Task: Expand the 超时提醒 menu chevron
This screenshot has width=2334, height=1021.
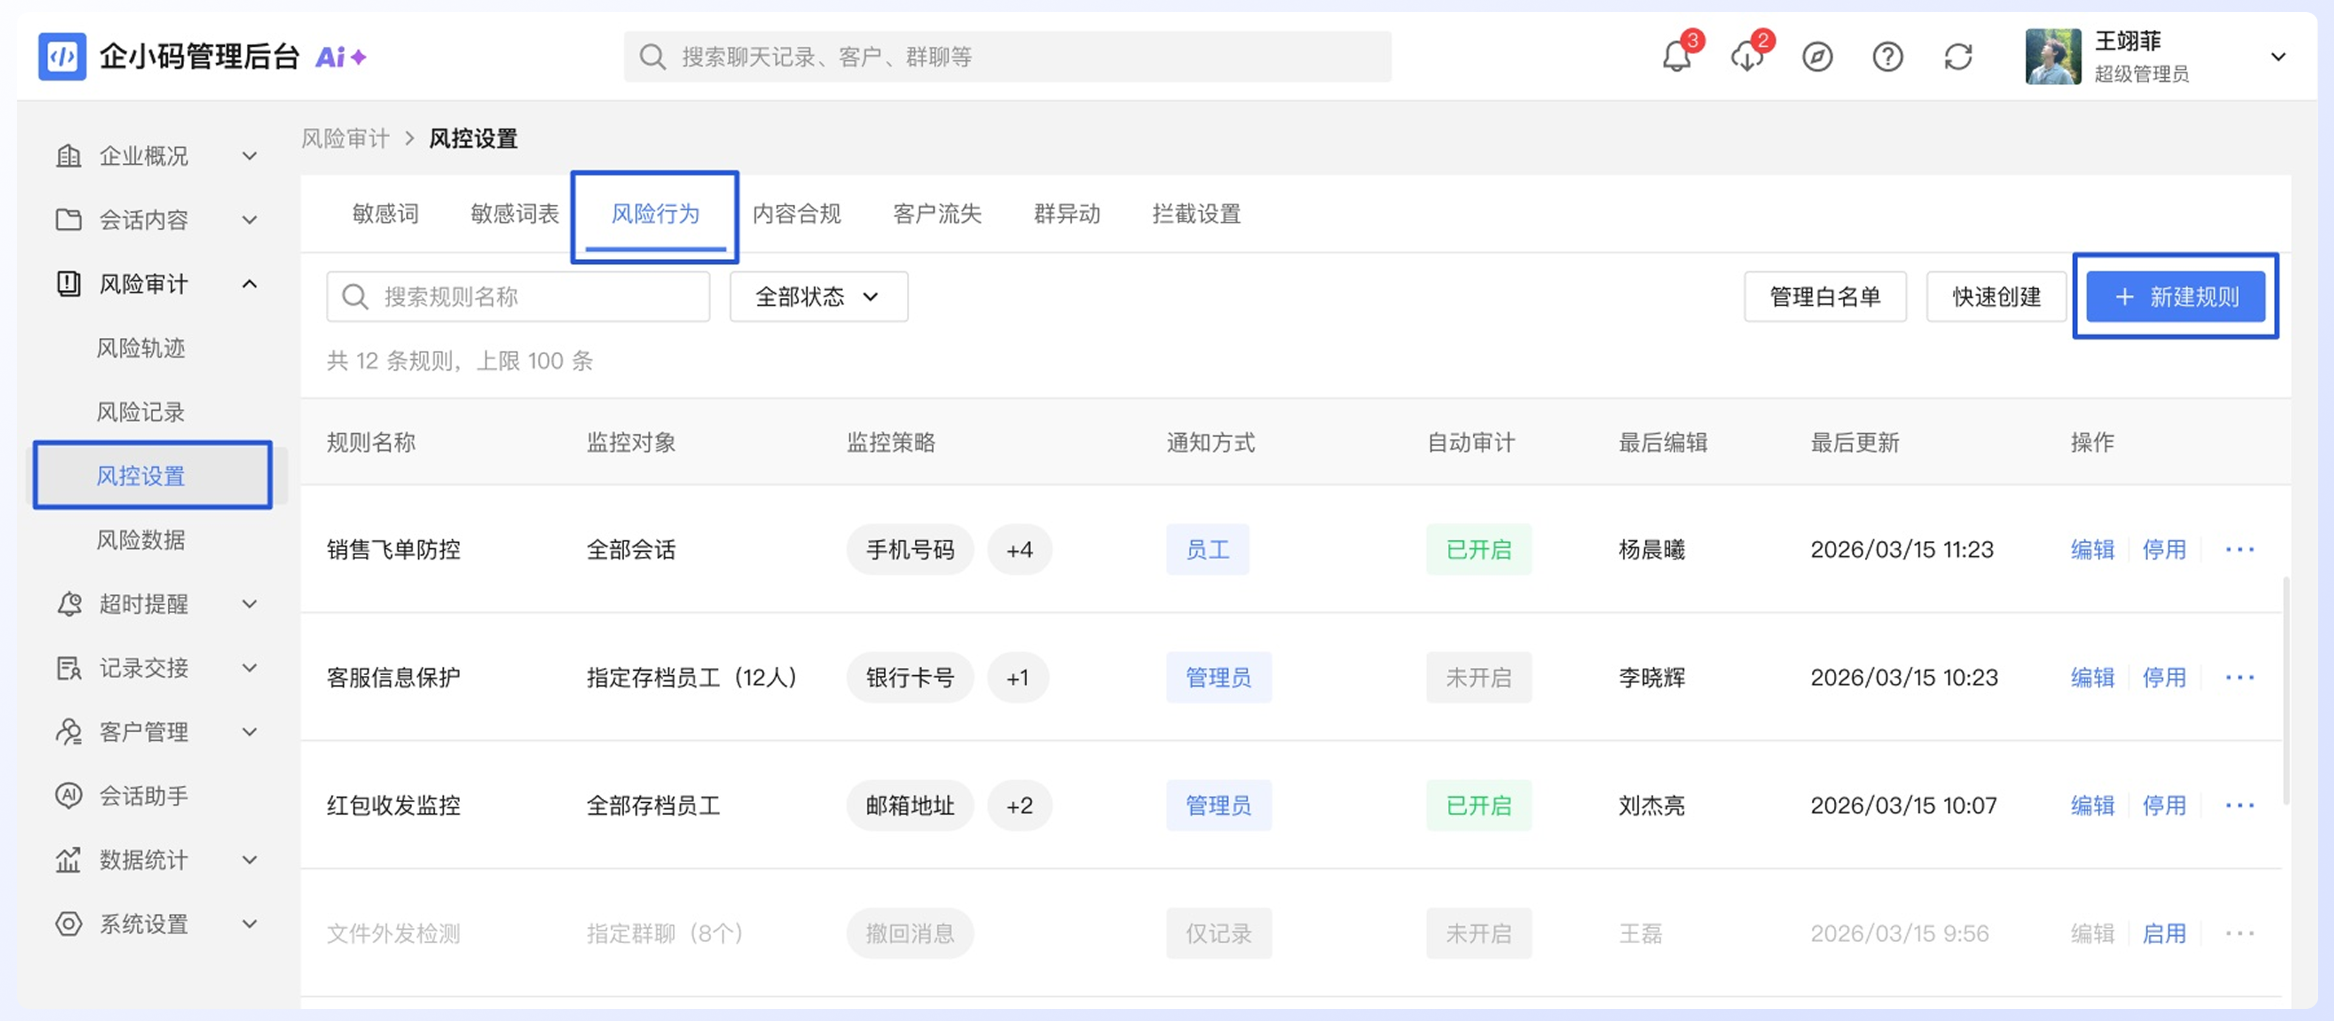Action: point(250,603)
